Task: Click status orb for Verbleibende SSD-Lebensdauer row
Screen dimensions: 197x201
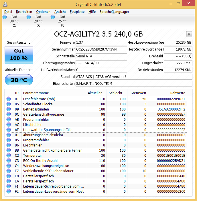Action: (x=9, y=171)
